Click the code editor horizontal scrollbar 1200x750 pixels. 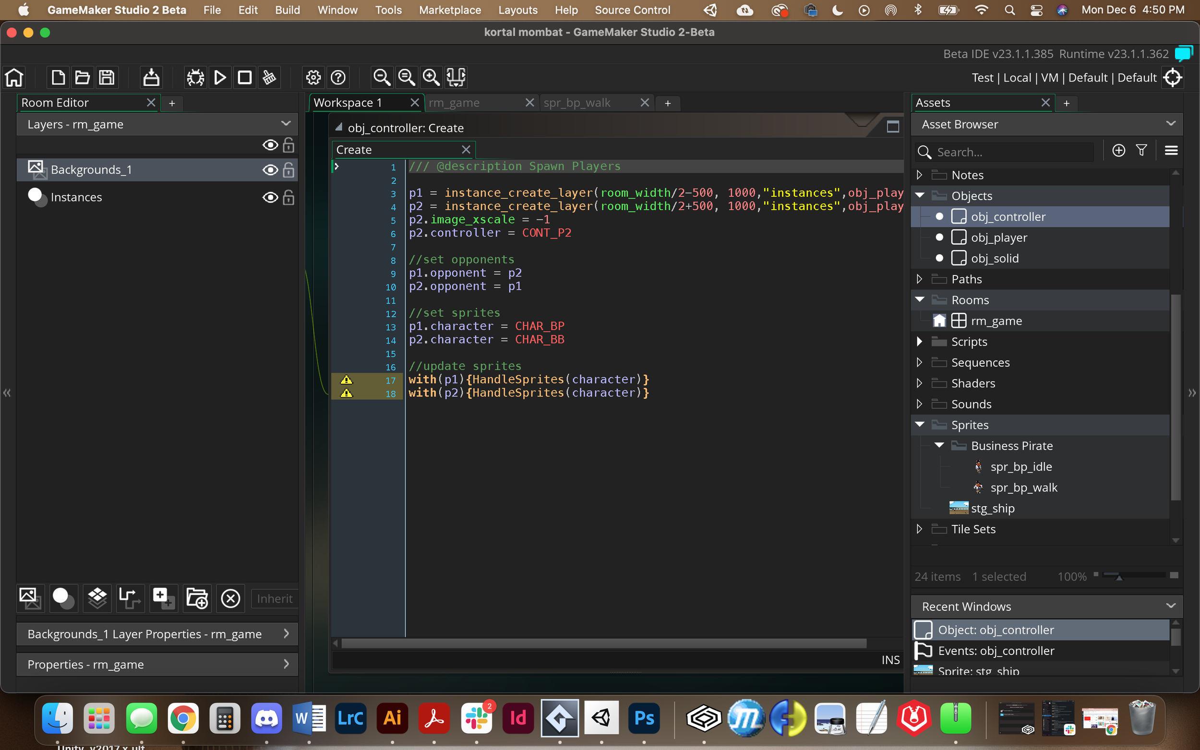pos(604,643)
